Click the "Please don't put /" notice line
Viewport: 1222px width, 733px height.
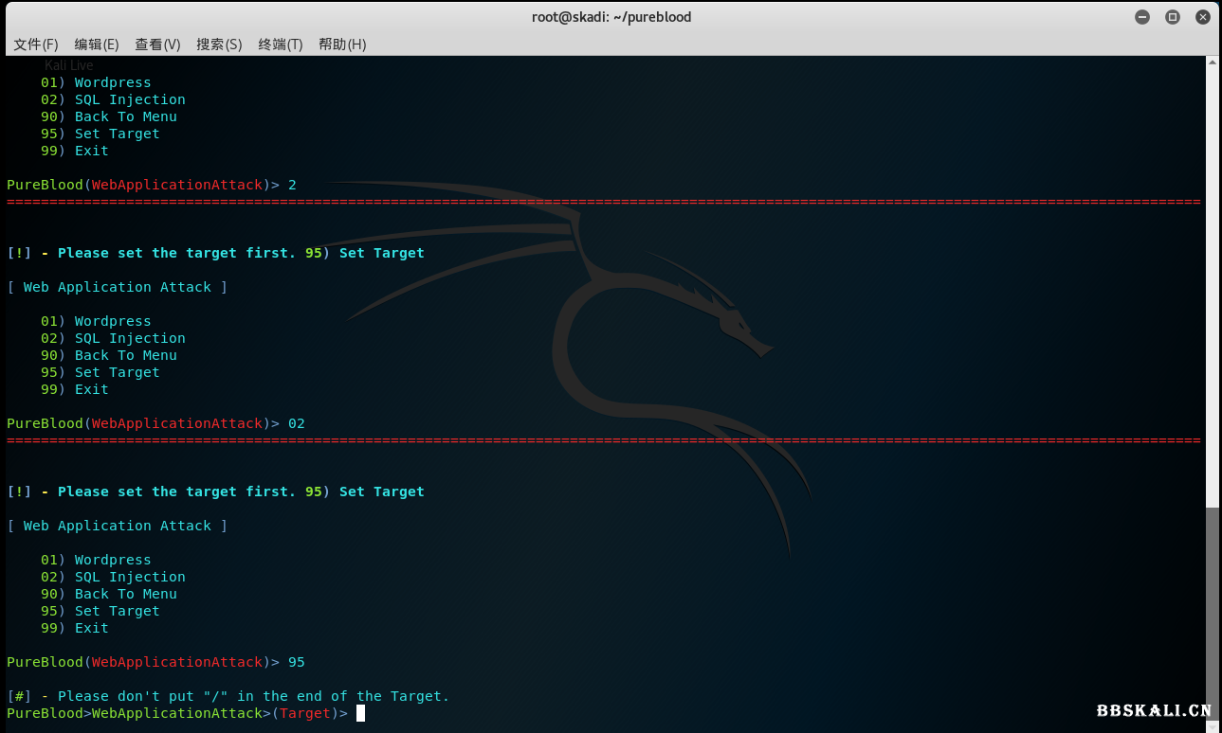pyautogui.click(x=228, y=696)
